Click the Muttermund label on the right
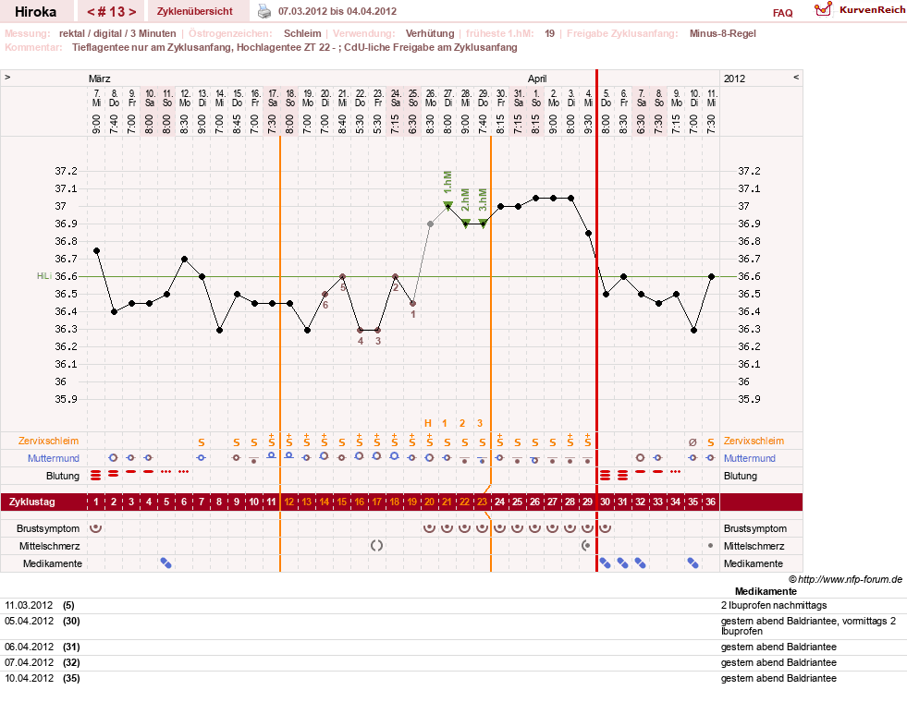Screen dimensions: 907x714 point(750,458)
